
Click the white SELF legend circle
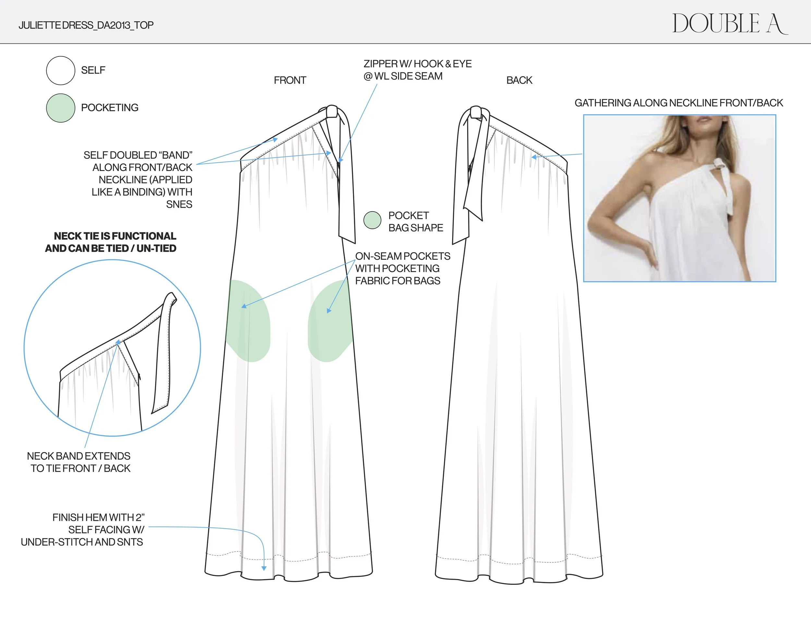pyautogui.click(x=61, y=70)
